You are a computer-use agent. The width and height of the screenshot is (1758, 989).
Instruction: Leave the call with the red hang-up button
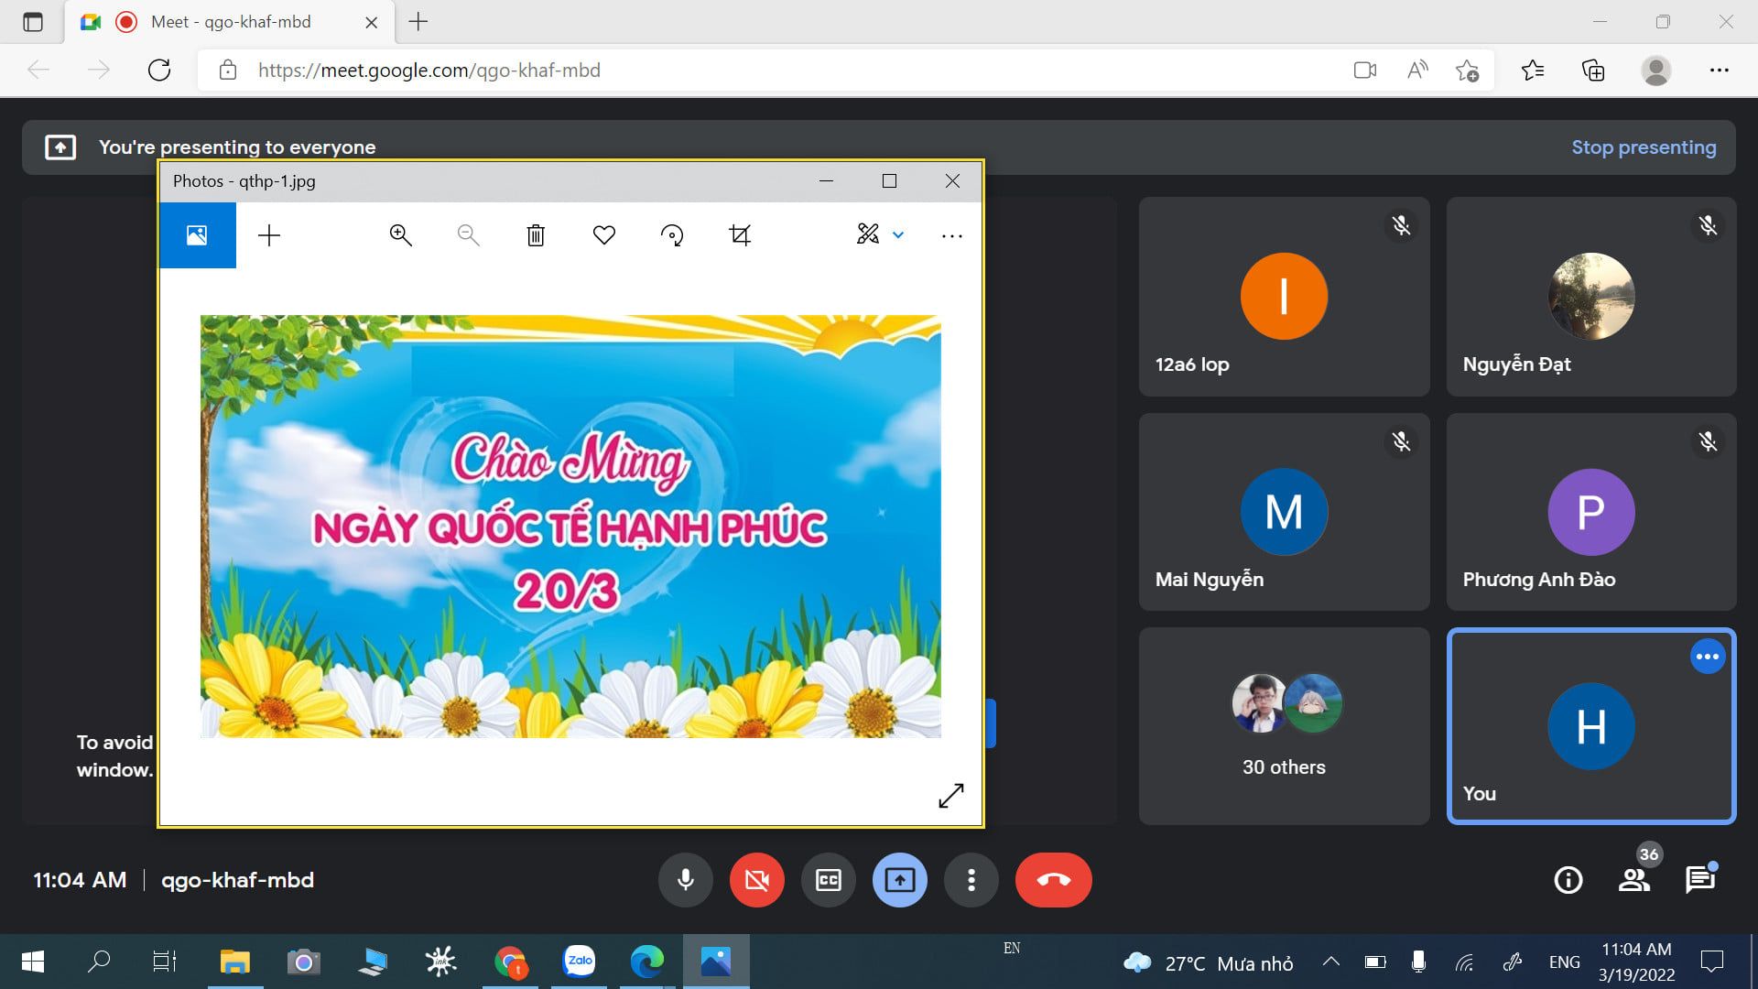1053,880
